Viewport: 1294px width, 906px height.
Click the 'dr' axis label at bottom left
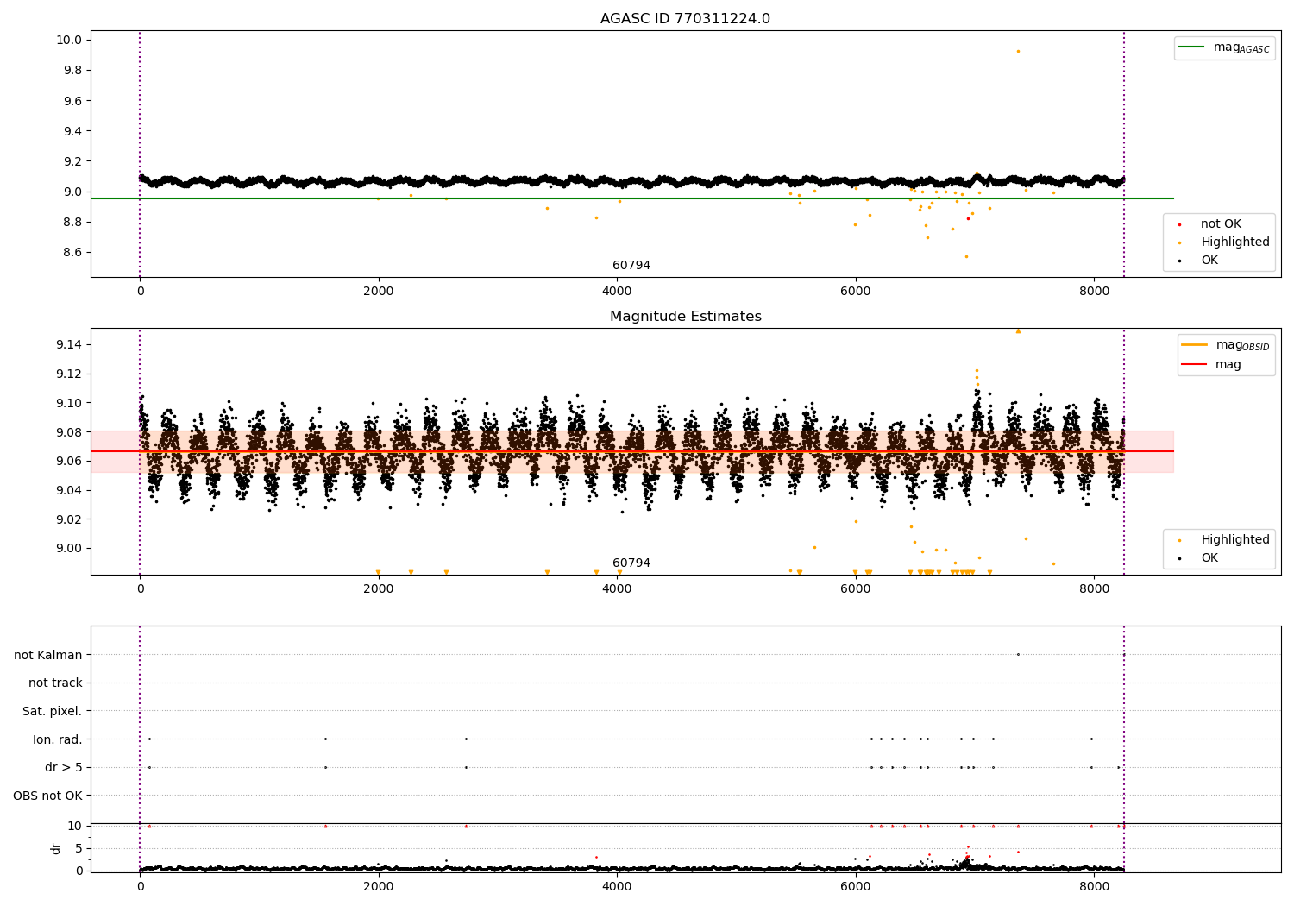55,848
